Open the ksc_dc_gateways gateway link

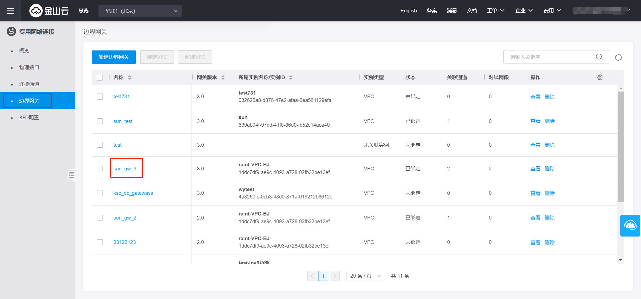tap(133, 193)
